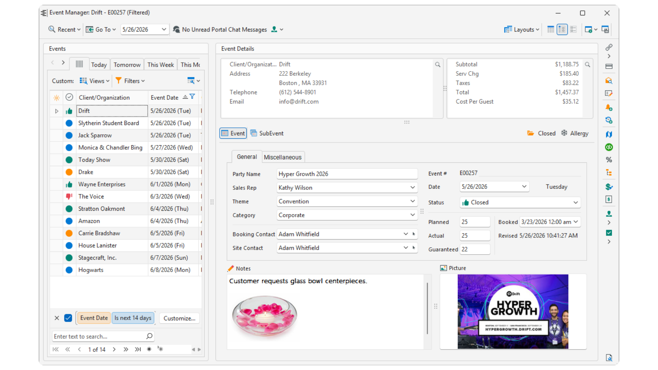Open the Layouts dropdown
This screenshot has width=658, height=370.
tap(522, 29)
